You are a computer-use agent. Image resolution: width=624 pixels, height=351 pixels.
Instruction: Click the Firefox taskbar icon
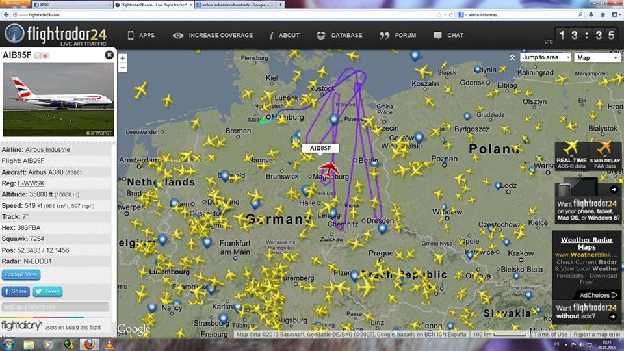pyautogui.click(x=89, y=344)
